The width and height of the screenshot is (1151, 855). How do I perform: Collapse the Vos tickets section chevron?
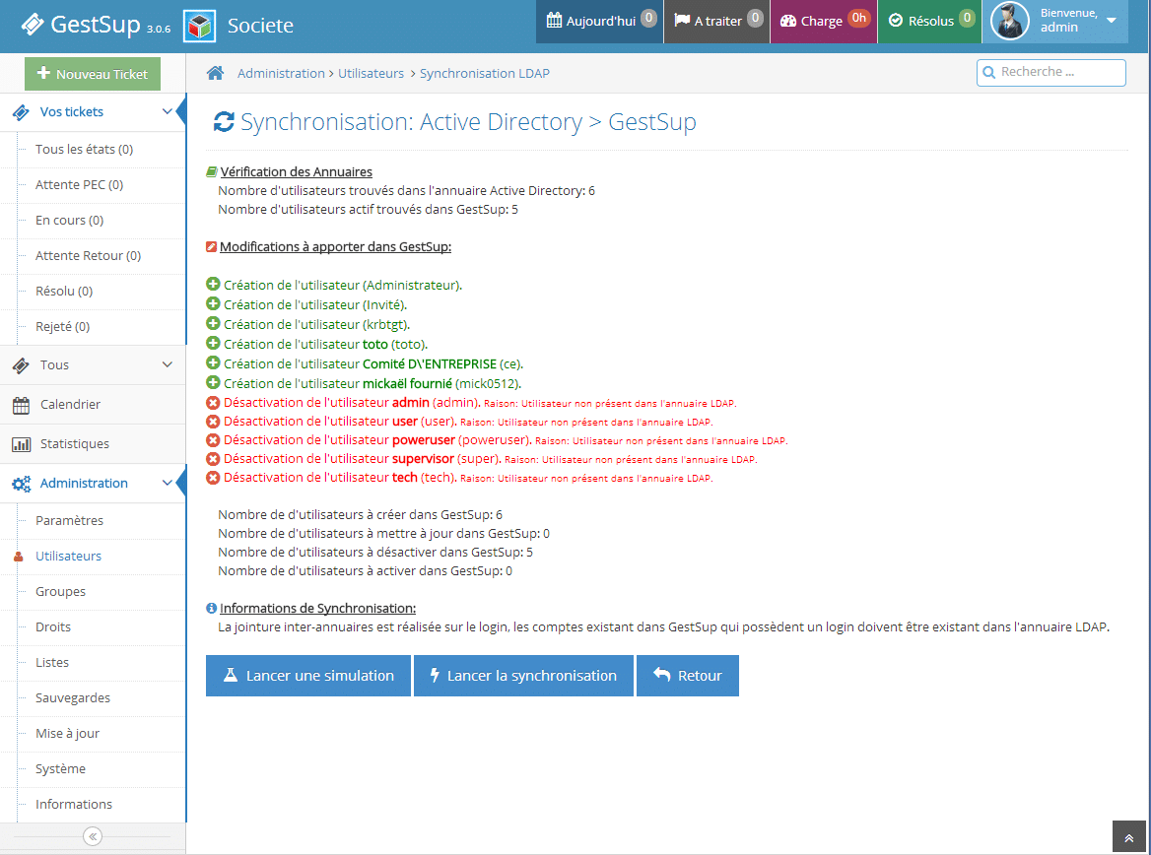tap(167, 111)
